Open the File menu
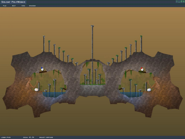 pyautogui.click(x=5, y=6)
